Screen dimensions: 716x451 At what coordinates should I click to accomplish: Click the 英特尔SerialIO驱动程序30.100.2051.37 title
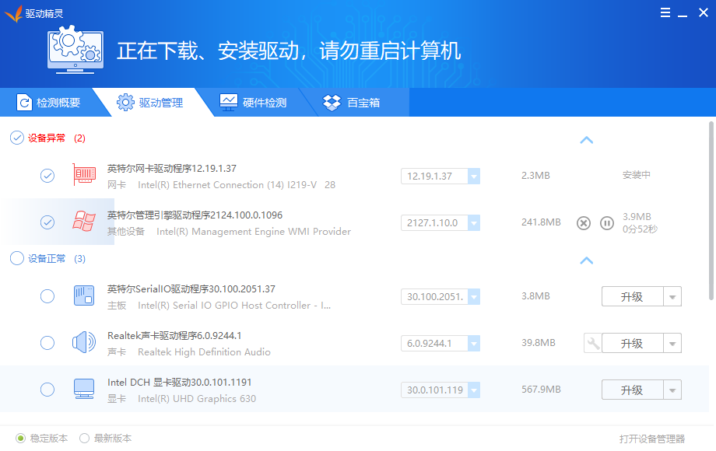tap(191, 288)
